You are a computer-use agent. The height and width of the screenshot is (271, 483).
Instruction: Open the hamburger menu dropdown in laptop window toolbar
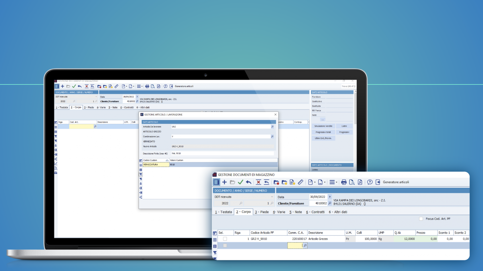[140, 86]
